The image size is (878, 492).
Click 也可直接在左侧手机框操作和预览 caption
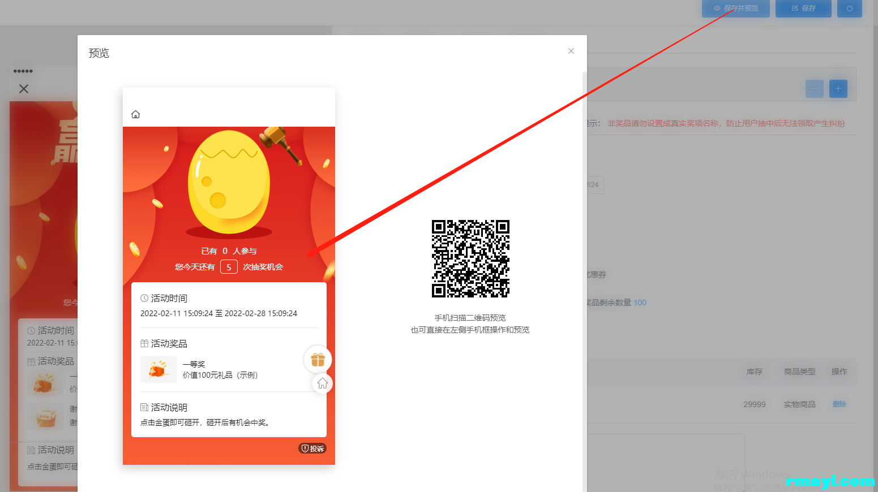click(470, 330)
